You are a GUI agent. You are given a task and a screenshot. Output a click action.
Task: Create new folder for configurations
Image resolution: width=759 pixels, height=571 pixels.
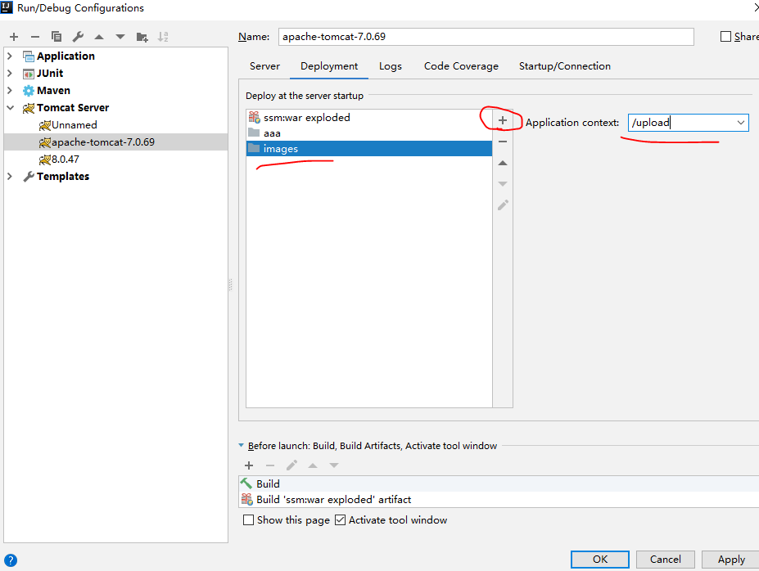point(142,37)
